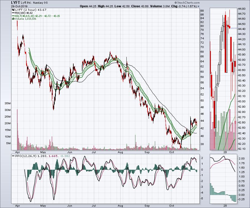Click the 'High 44.25' value
This screenshot has width=250, height=208.
tap(105, 6)
